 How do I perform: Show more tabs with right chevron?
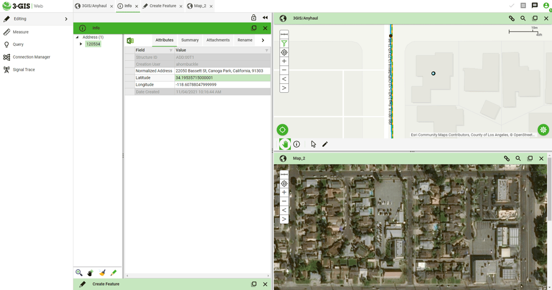(x=263, y=40)
